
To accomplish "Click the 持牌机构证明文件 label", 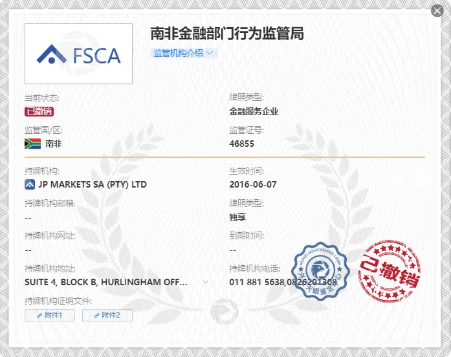I will pos(58,301).
